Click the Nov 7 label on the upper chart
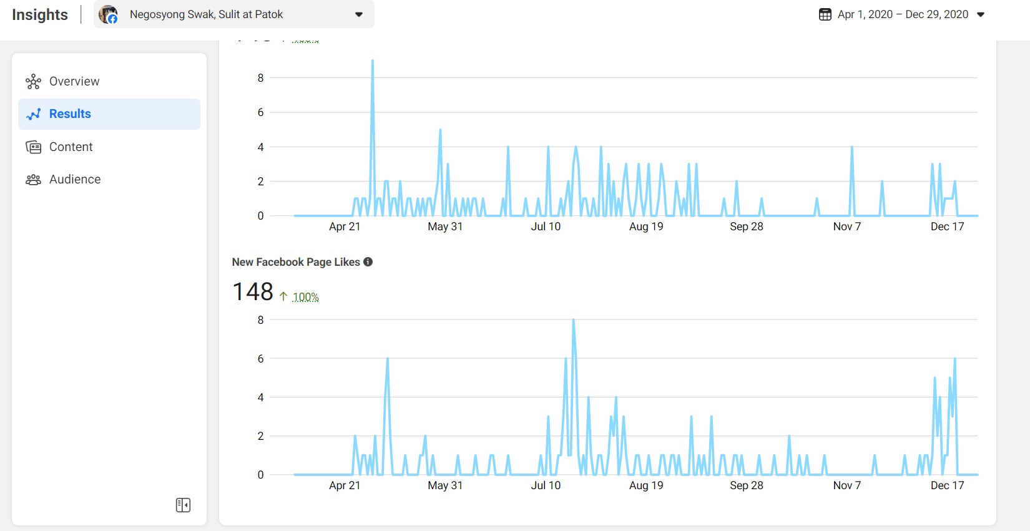1030x531 pixels. pos(847,227)
